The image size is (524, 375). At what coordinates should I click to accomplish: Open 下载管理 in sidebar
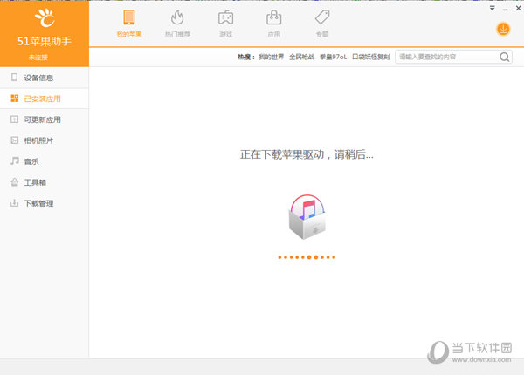pos(45,203)
